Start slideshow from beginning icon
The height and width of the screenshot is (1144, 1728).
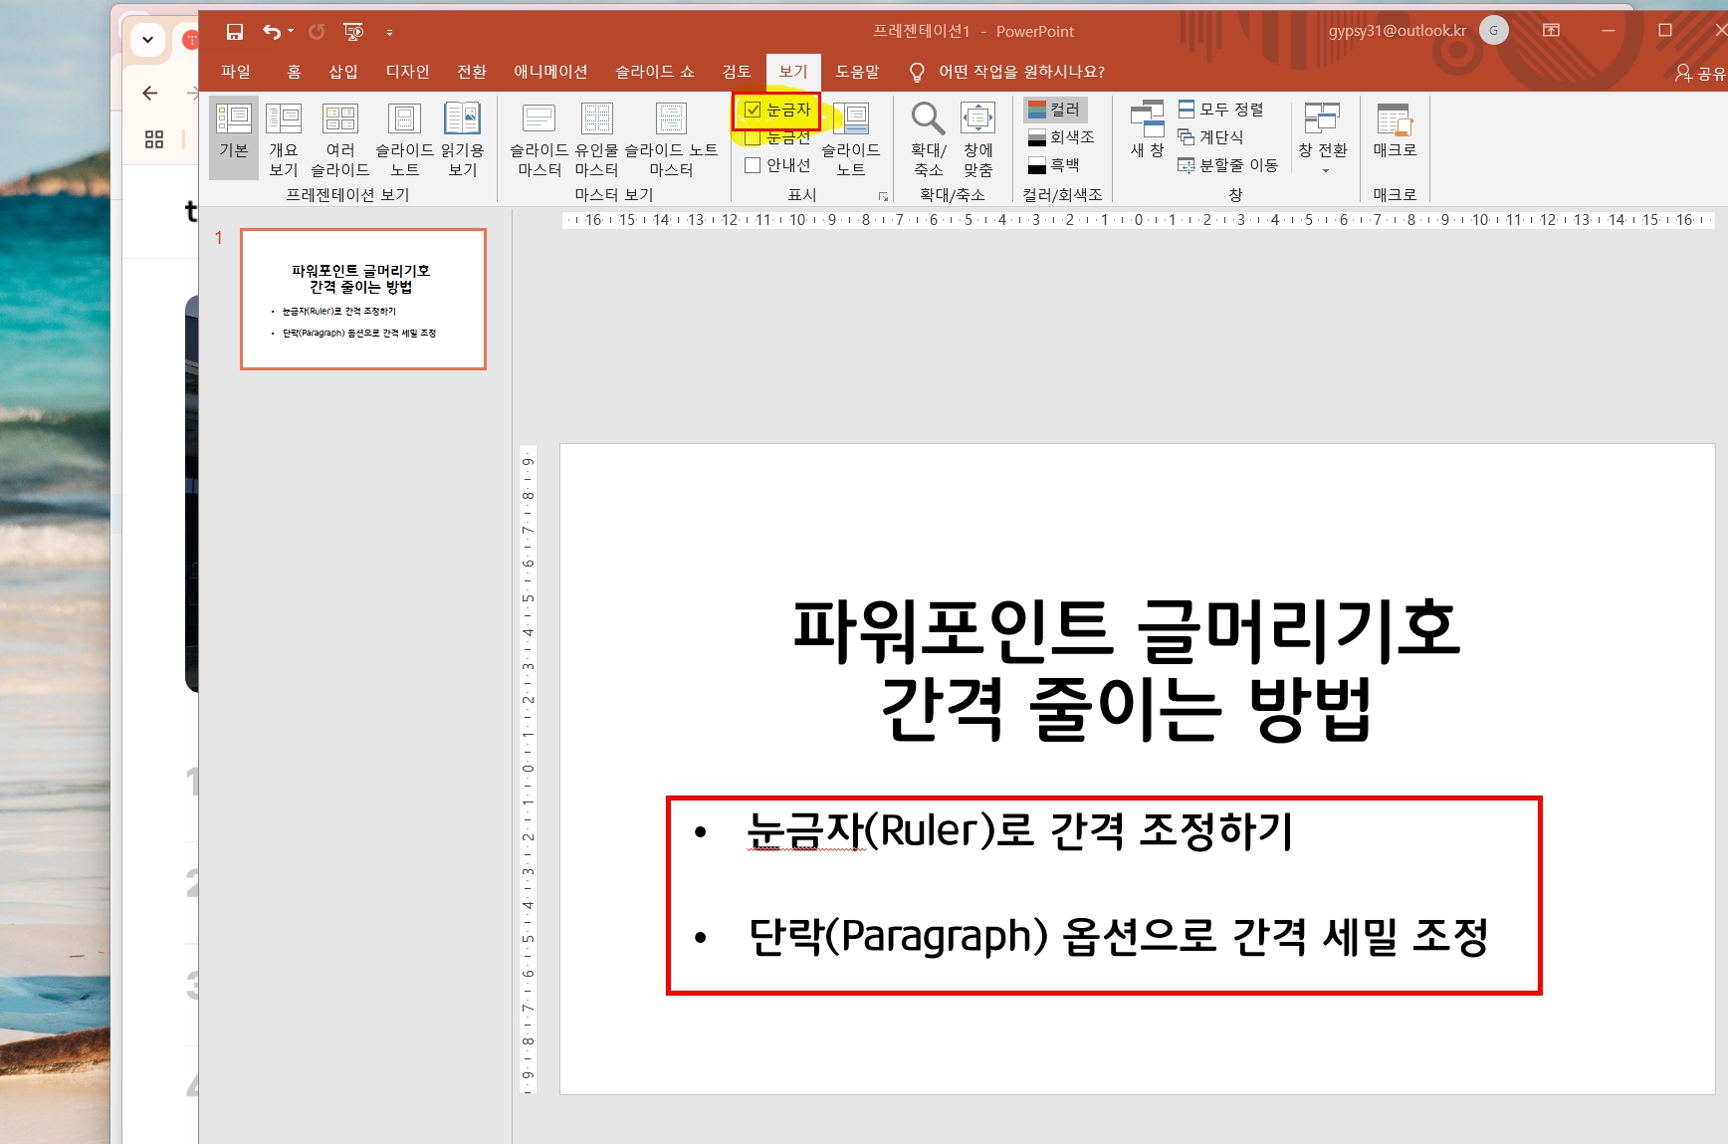click(353, 32)
